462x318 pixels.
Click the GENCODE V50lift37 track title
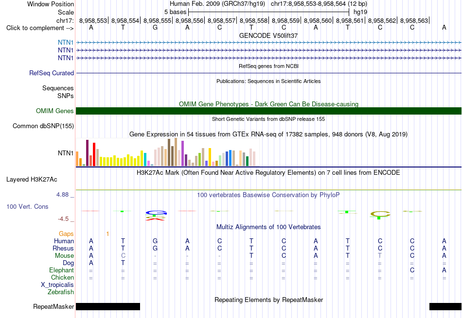tap(268, 35)
